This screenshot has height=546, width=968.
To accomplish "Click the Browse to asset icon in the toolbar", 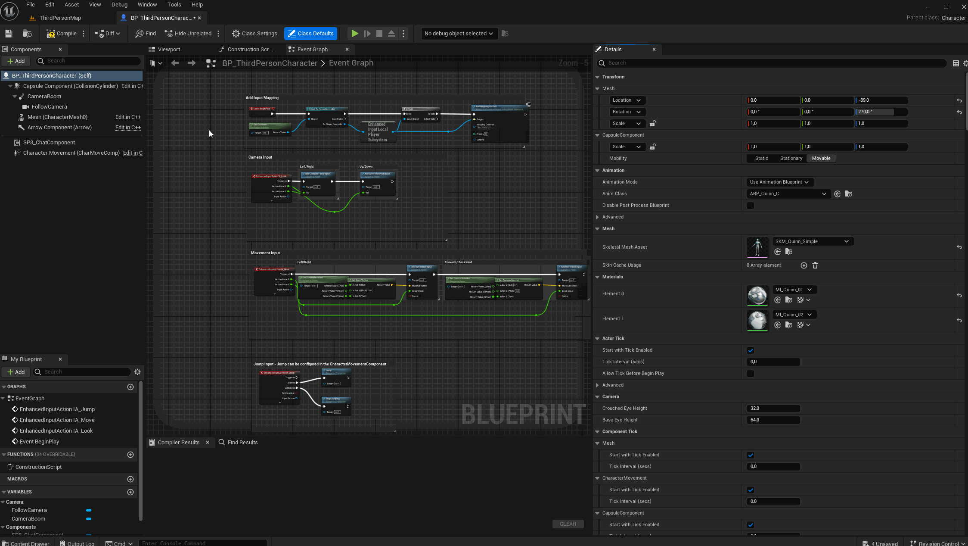I will click(27, 34).
